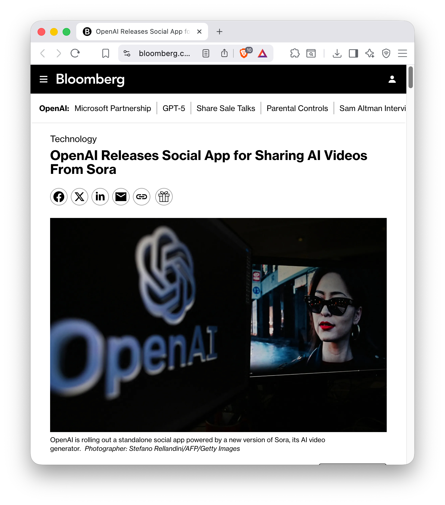
Task: Go back to the previous page
Action: [43, 53]
